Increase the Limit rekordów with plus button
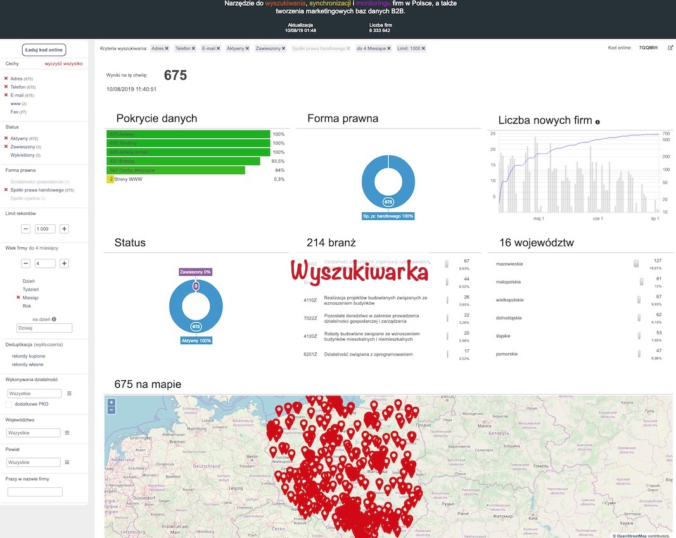Image resolution: width=676 pixels, height=538 pixels. pos(65,229)
